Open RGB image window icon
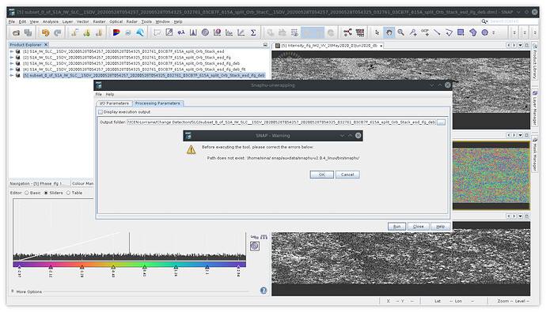The image size is (546, 312). [116, 32]
